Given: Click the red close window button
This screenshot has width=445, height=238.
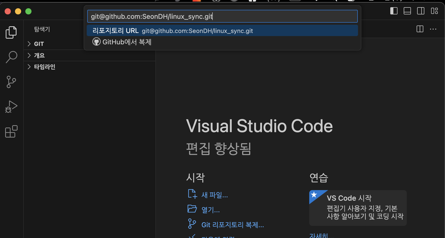Looking at the screenshot, I should [8, 11].
